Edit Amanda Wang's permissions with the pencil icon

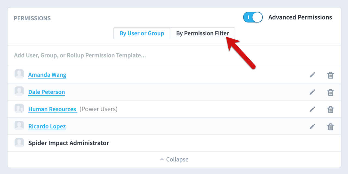[x=312, y=75]
